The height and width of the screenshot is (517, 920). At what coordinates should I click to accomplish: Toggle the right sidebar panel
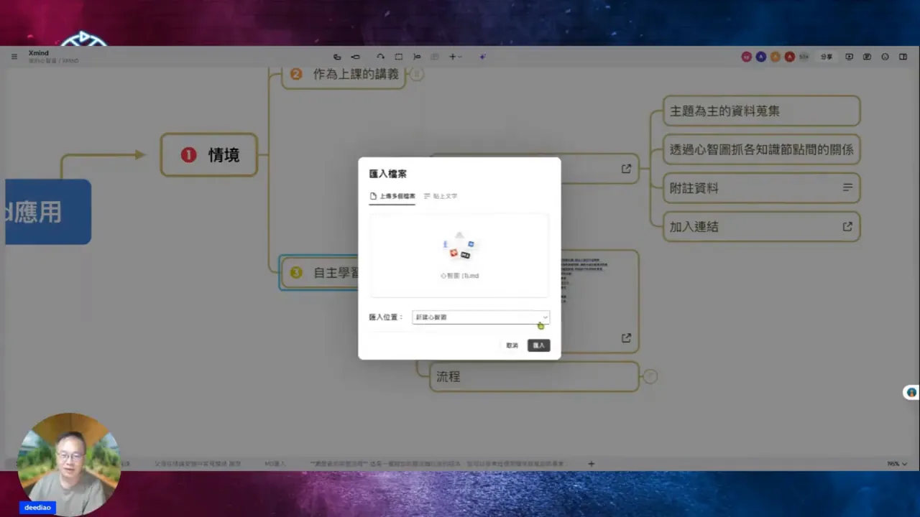(903, 57)
